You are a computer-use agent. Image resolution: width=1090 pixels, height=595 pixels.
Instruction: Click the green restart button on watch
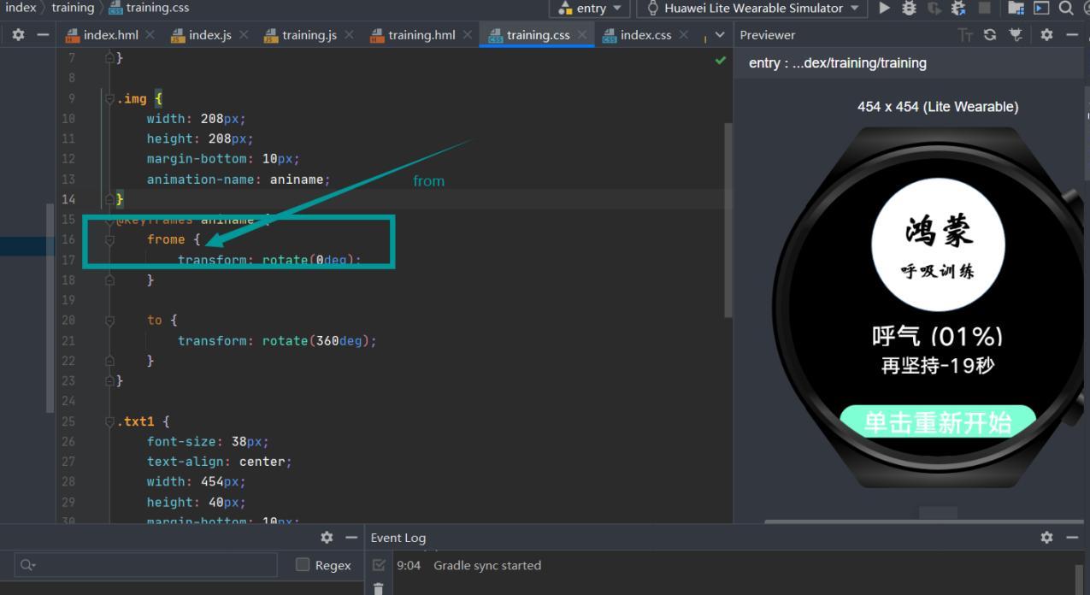[938, 422]
